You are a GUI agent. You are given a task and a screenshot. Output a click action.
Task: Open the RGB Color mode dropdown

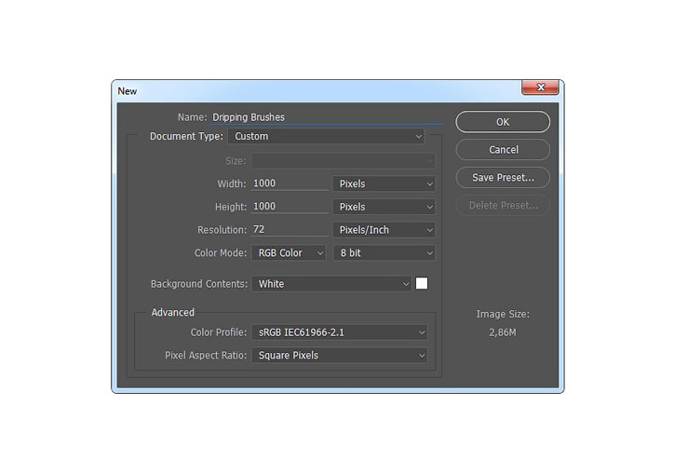coord(289,253)
